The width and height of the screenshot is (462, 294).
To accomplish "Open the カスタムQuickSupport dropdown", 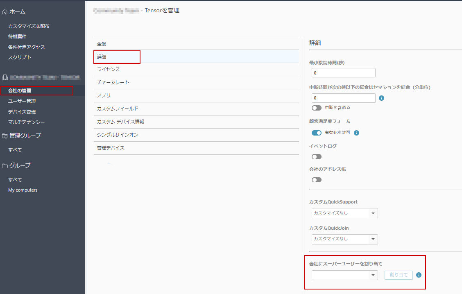I will 345,213.
